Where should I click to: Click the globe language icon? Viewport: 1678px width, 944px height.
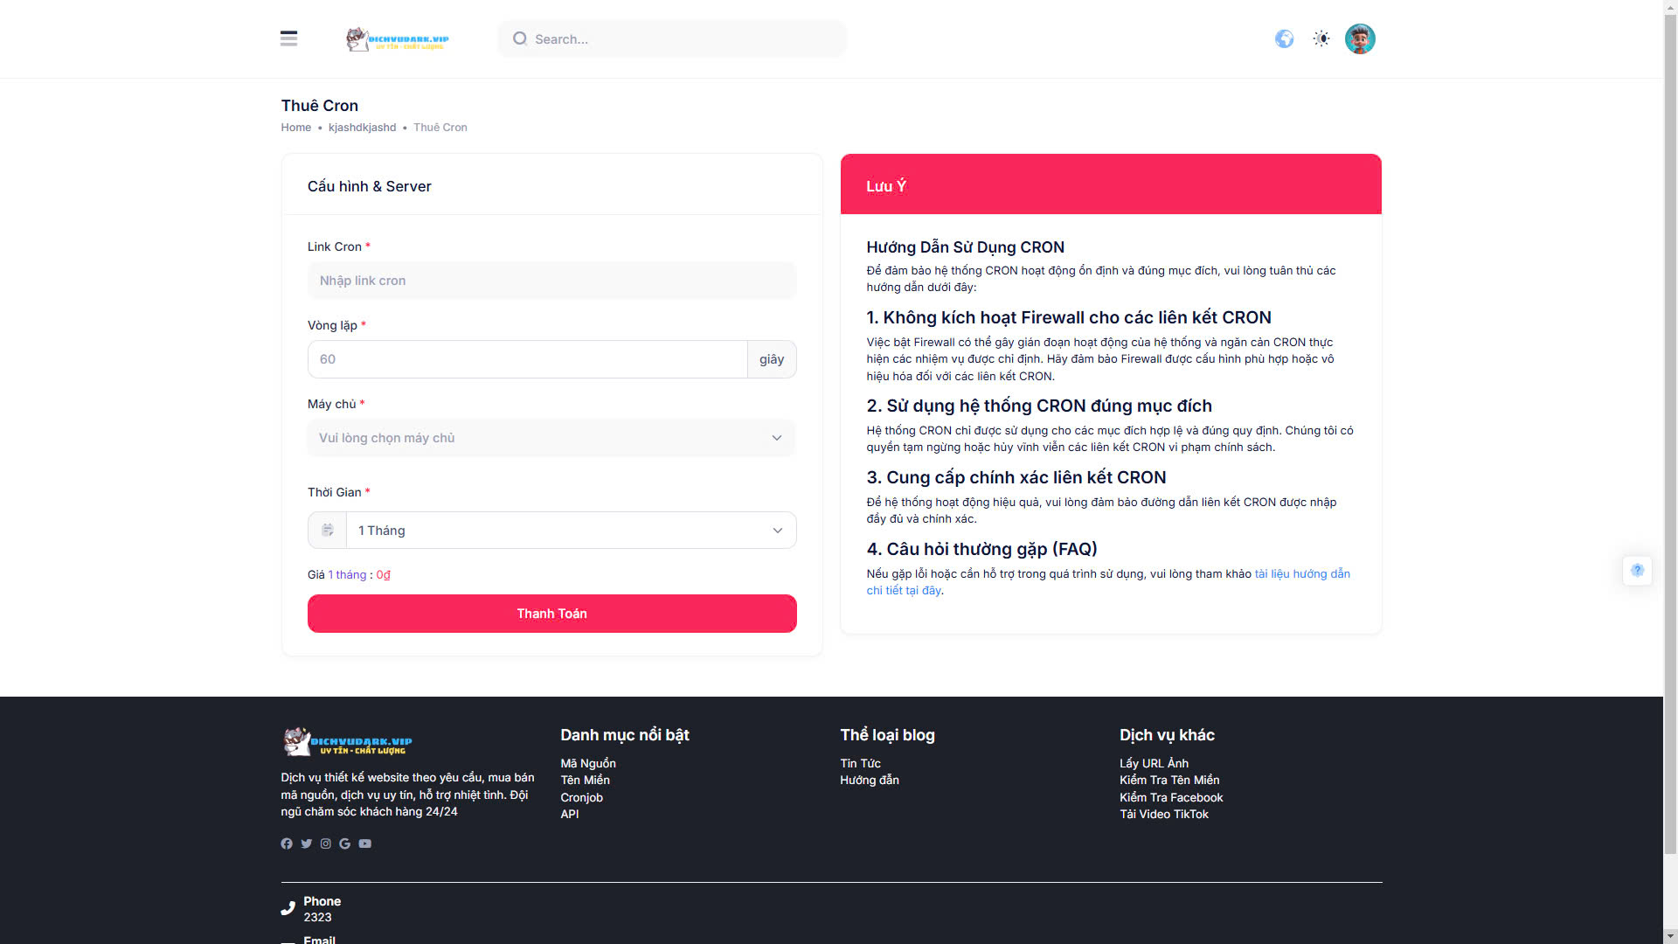coord(1284,38)
